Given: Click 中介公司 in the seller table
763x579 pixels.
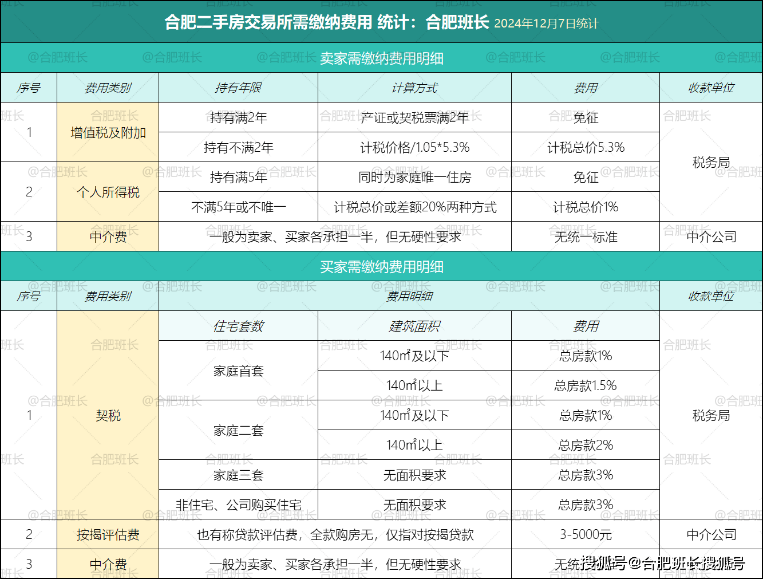Looking at the screenshot, I should pyautogui.click(x=711, y=237).
